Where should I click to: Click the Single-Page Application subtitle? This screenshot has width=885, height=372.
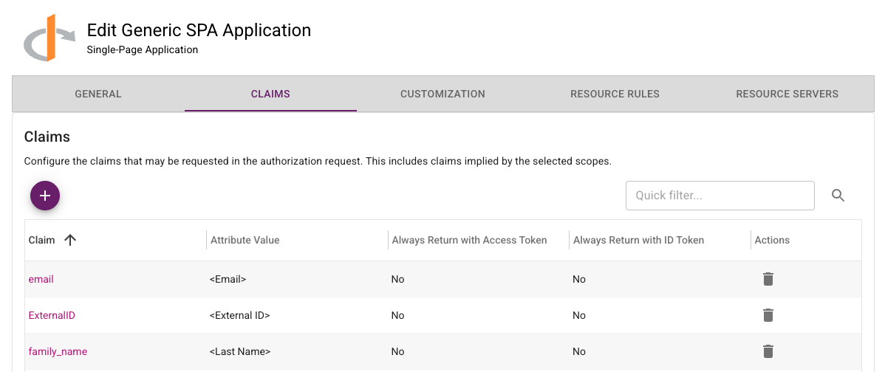143,49
